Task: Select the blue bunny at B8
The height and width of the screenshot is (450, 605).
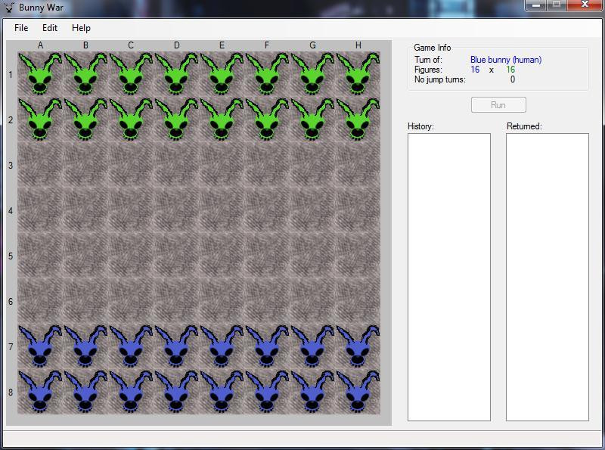Action: 85,392
